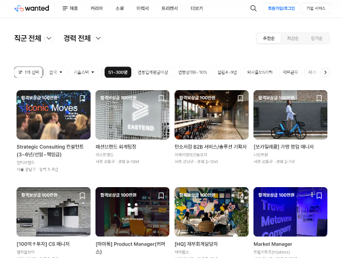Click company name 이에이엔테크놀로지
The image size is (341, 258).
191,155
